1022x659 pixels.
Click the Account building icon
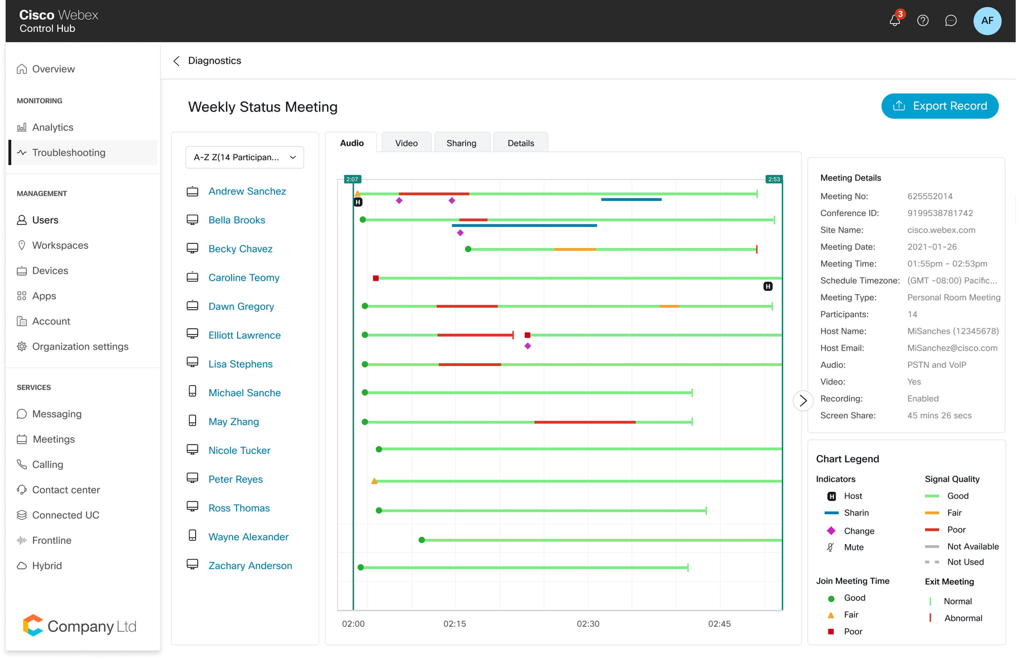coord(21,321)
